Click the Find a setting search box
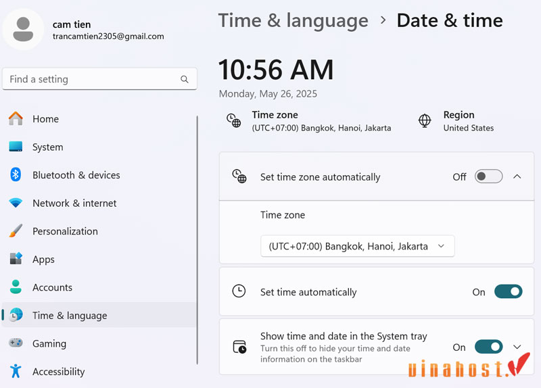 click(x=99, y=79)
